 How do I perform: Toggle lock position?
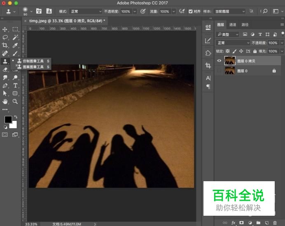pos(241,51)
